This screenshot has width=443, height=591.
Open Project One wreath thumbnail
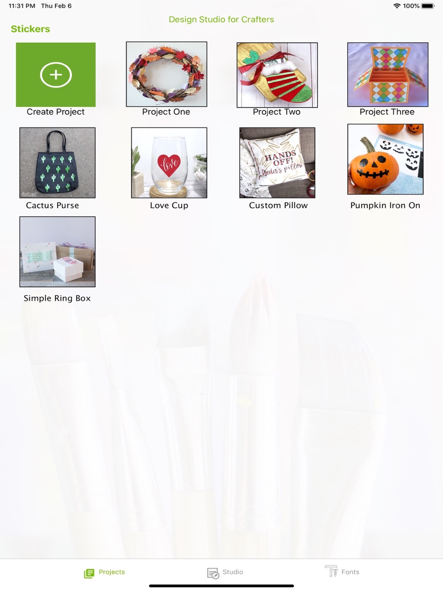point(167,74)
